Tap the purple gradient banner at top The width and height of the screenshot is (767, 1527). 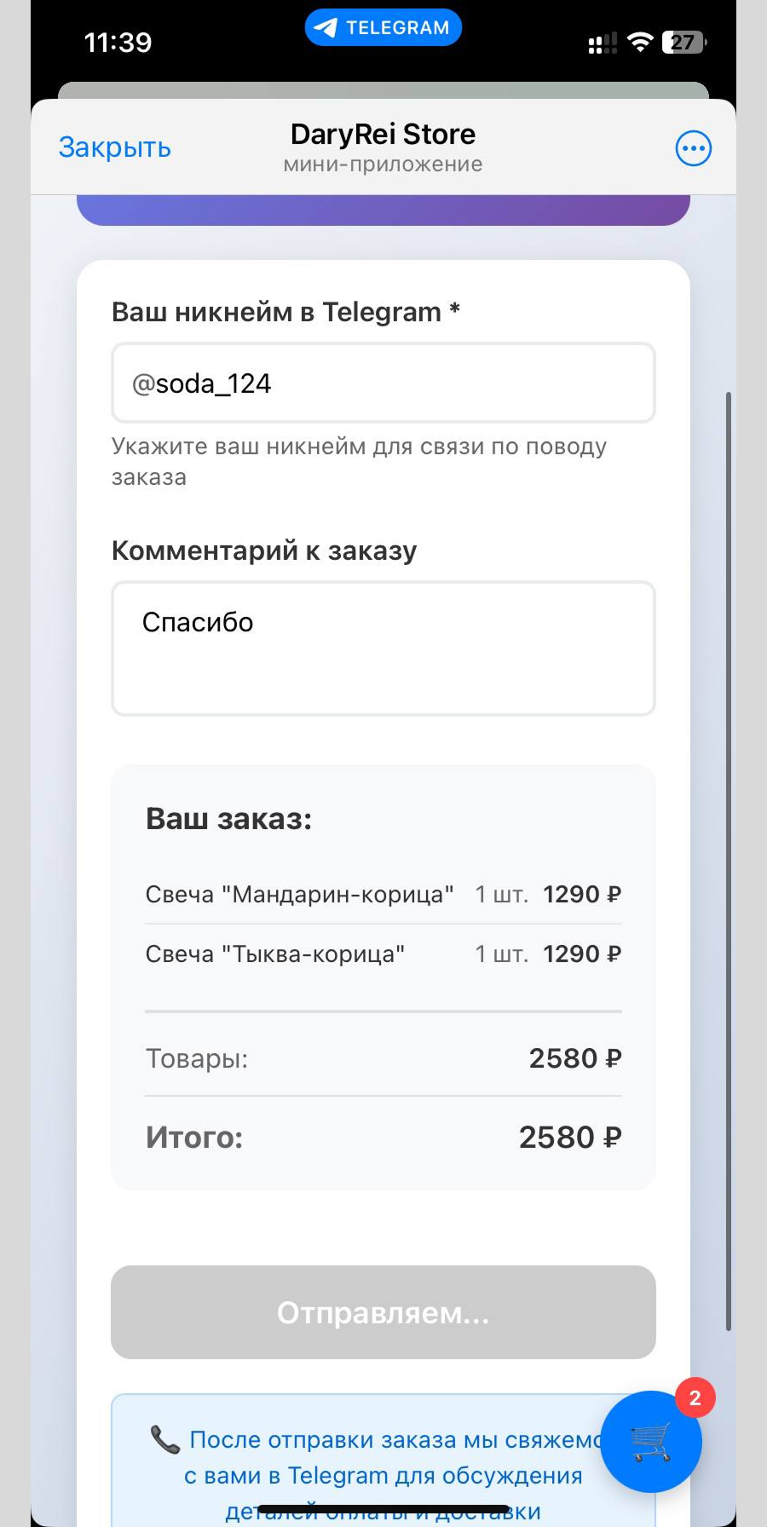pos(383,210)
